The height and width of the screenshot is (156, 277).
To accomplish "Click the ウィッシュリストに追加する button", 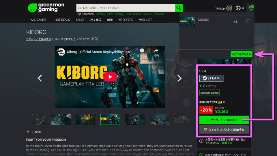I will tap(224, 129).
